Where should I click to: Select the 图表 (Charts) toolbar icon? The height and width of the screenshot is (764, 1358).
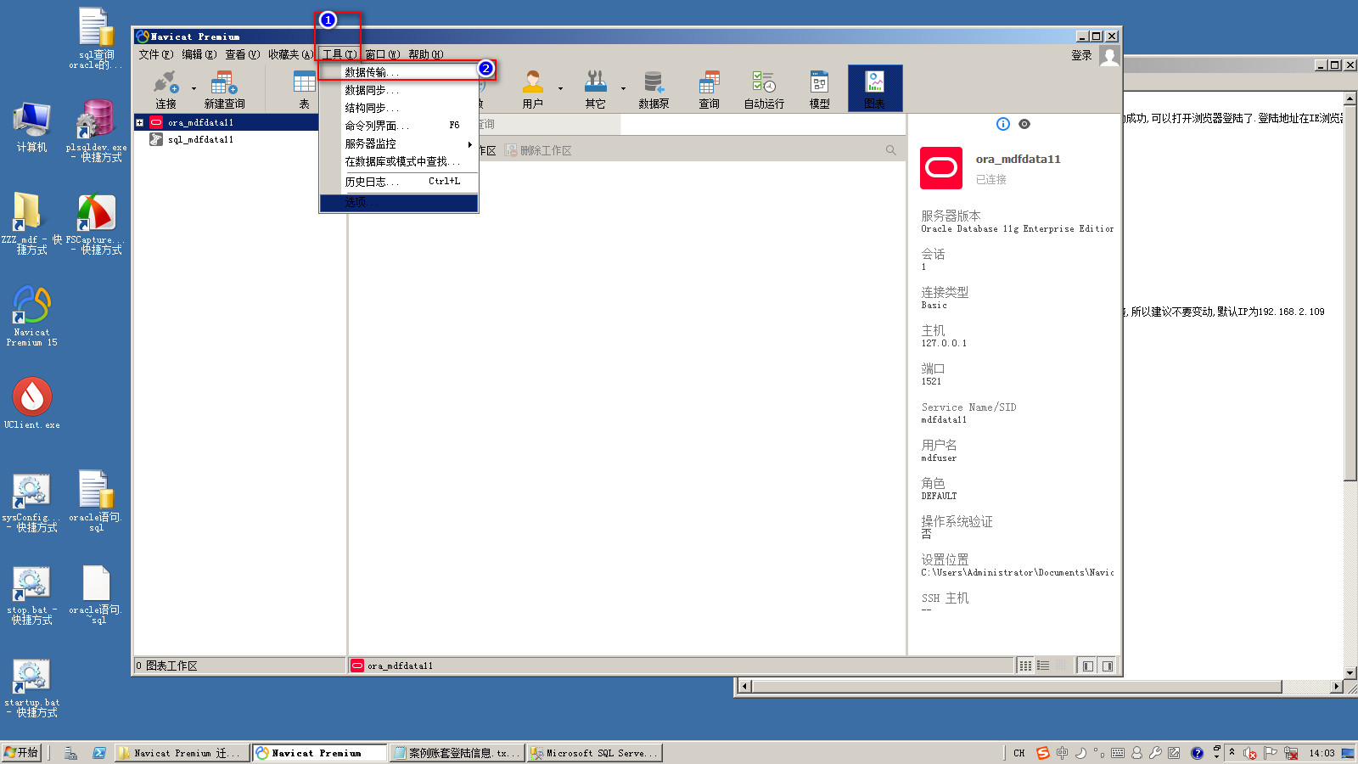point(874,88)
